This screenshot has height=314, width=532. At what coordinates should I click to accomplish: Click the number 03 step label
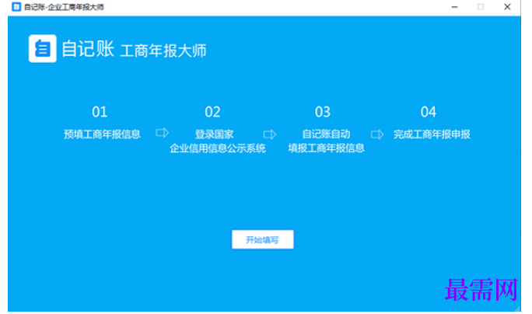click(x=323, y=112)
